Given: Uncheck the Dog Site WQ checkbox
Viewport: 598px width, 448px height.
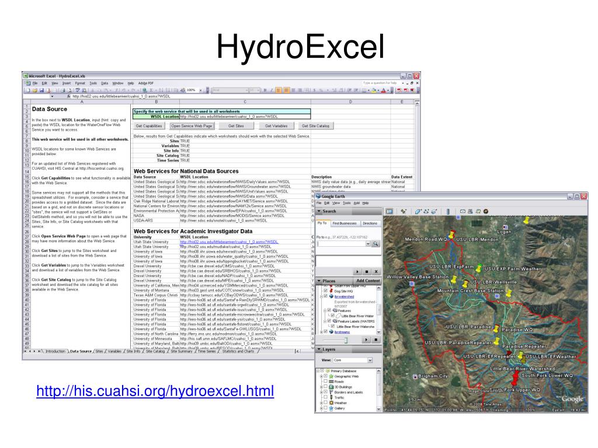Looking at the screenshot, I should (326, 291).
